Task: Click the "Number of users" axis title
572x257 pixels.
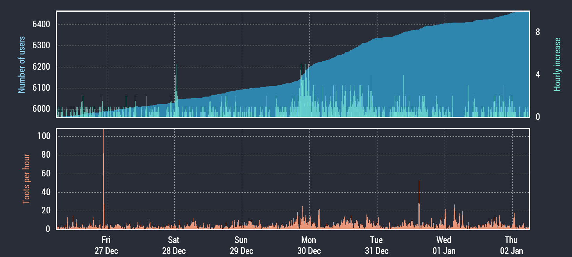Action: pyautogui.click(x=22, y=65)
